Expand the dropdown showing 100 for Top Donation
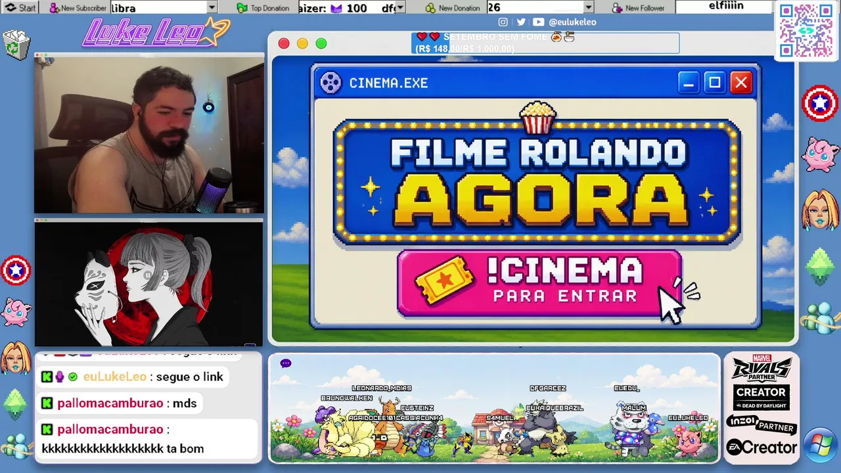 point(400,8)
